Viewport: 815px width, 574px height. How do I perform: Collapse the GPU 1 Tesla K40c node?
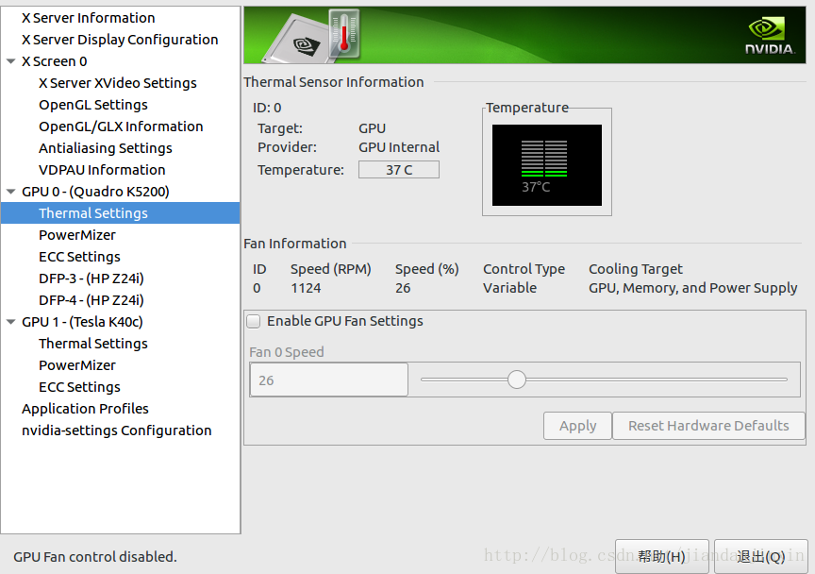click(10, 322)
